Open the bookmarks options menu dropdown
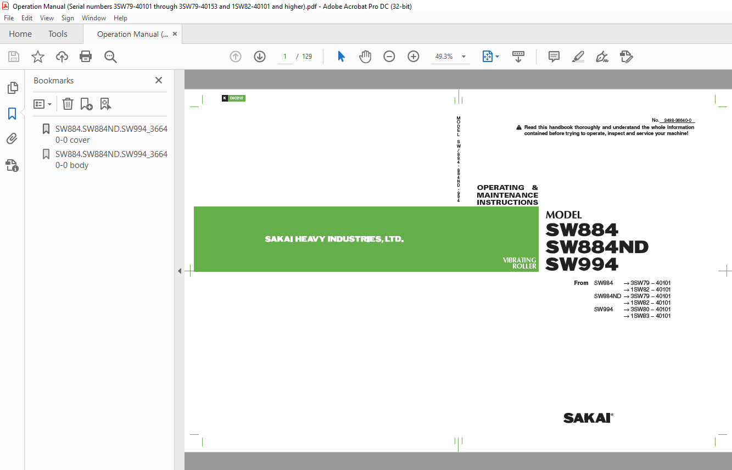This screenshot has height=470, width=732. tap(42, 104)
